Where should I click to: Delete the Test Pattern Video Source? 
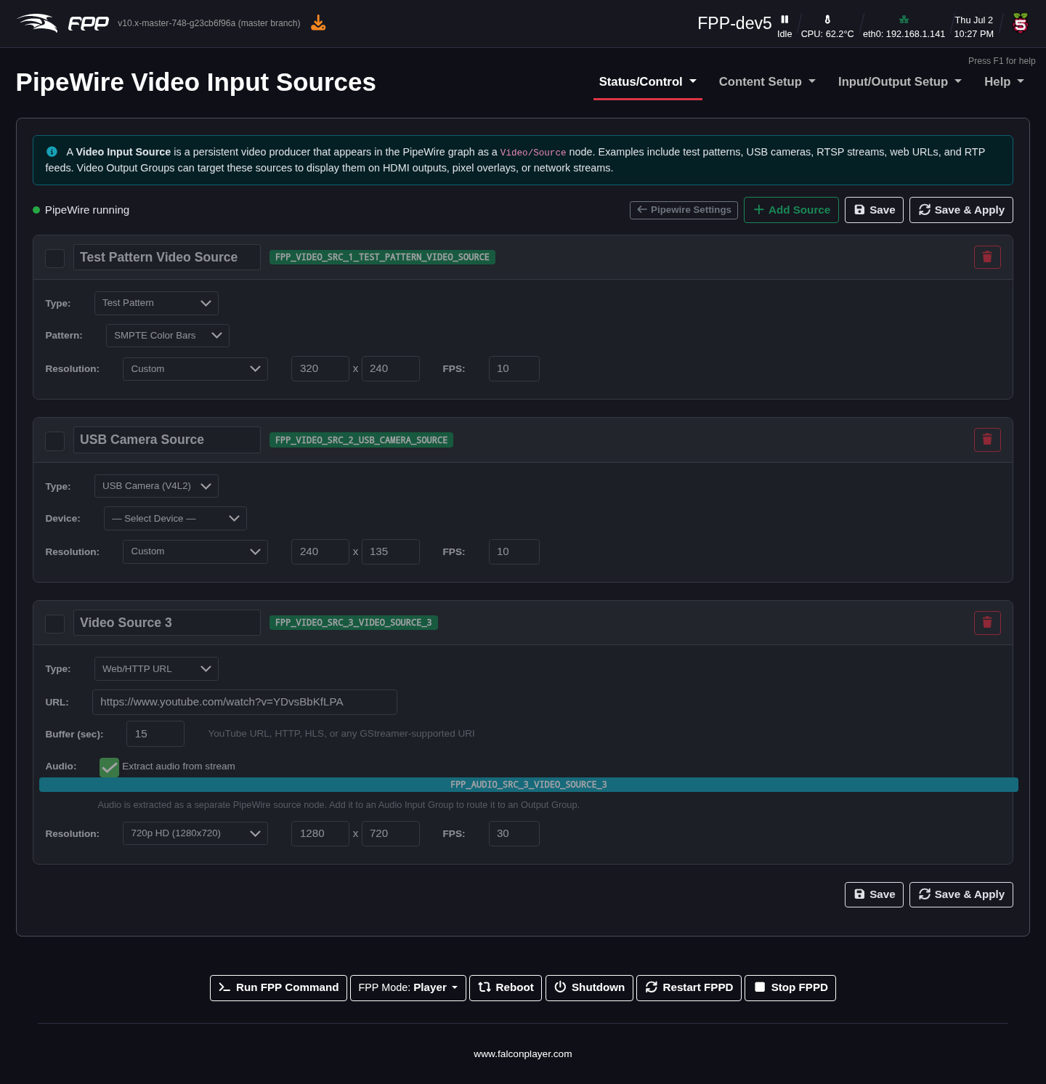point(987,257)
